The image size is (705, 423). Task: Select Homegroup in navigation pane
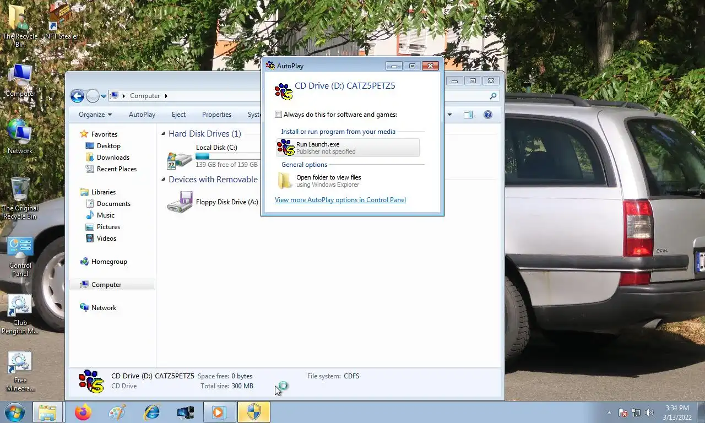(x=109, y=262)
